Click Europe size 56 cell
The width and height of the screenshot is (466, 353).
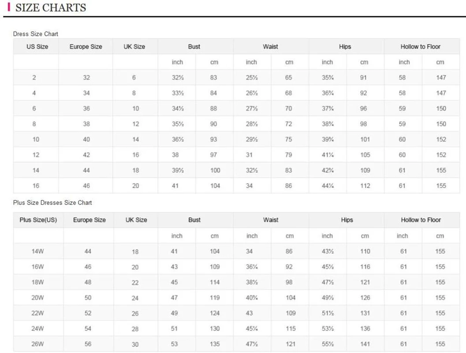tap(88, 344)
